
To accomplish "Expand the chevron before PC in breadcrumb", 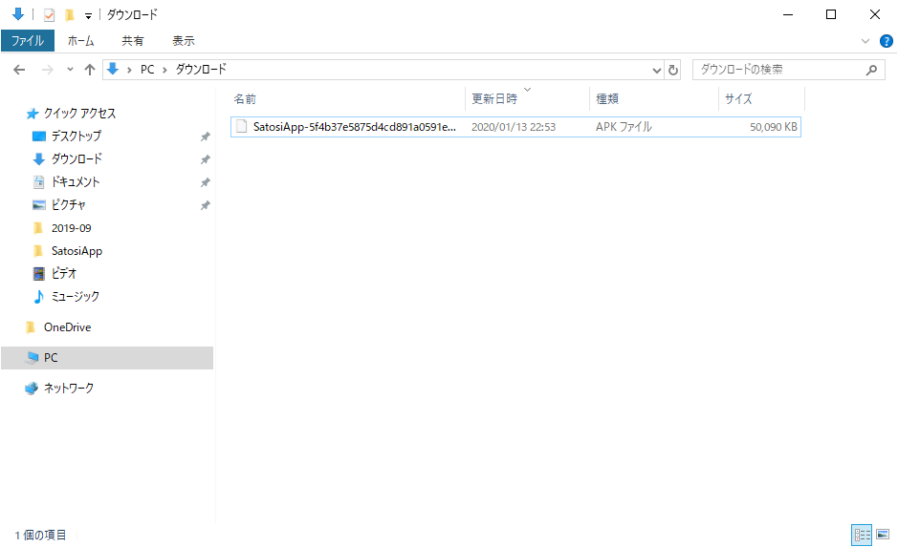I will click(x=129, y=70).
